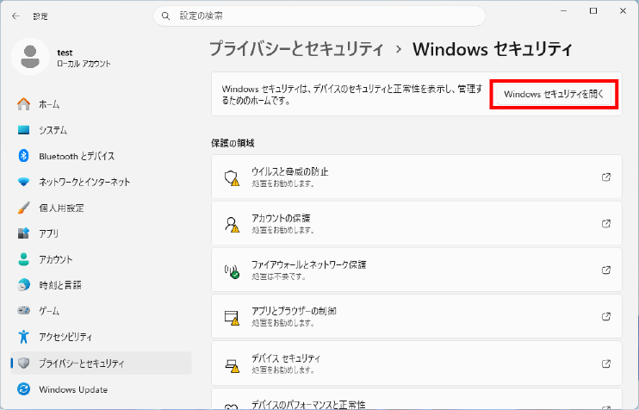Click external link icon for デバイス セキュリティ
639x410 pixels.
[x=606, y=363]
